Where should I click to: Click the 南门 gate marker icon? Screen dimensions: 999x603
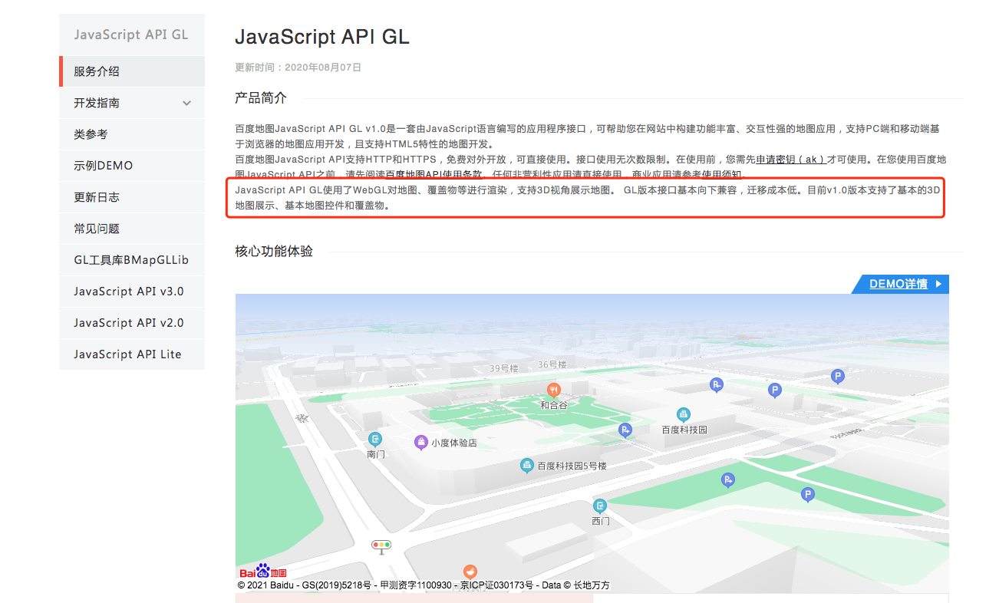[375, 439]
